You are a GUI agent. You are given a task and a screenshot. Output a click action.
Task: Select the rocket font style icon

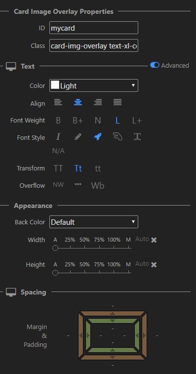point(98,137)
